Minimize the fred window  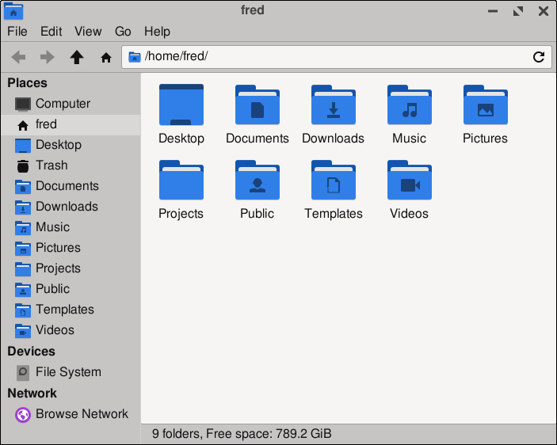click(x=493, y=11)
